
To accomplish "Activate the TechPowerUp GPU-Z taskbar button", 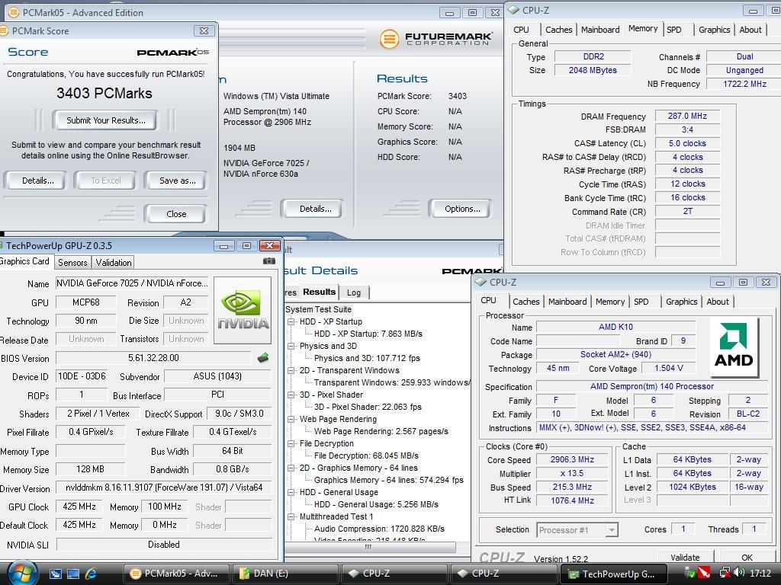I will 613,574.
